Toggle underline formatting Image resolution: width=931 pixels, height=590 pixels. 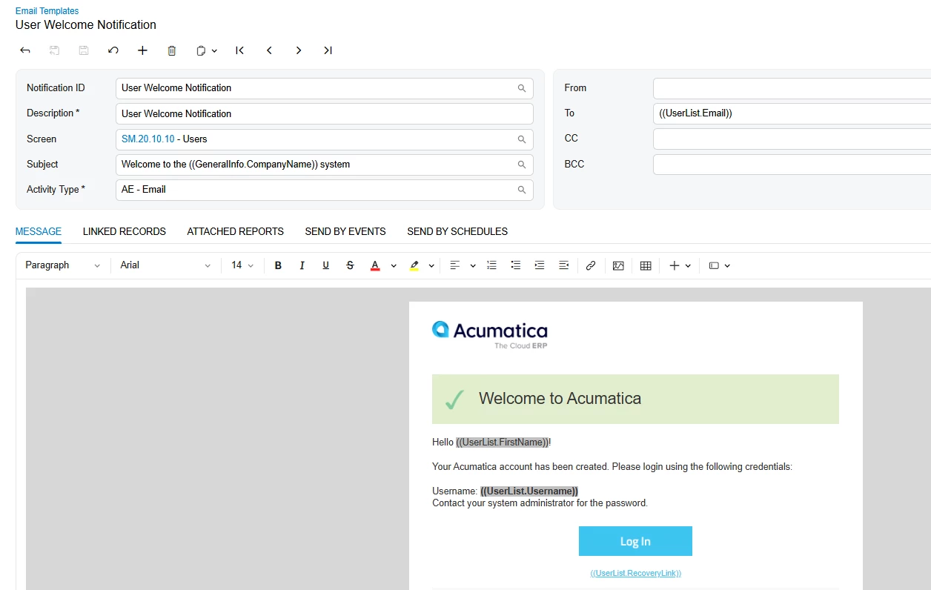click(325, 265)
